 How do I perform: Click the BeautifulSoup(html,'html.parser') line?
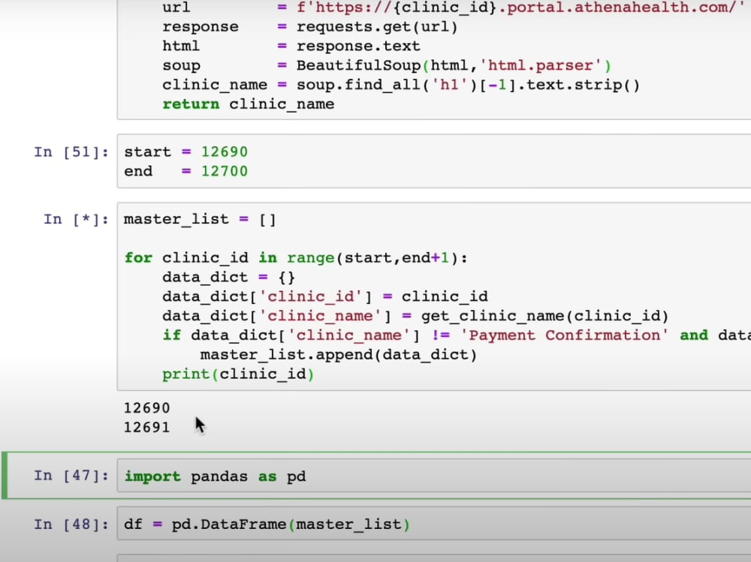pos(387,65)
